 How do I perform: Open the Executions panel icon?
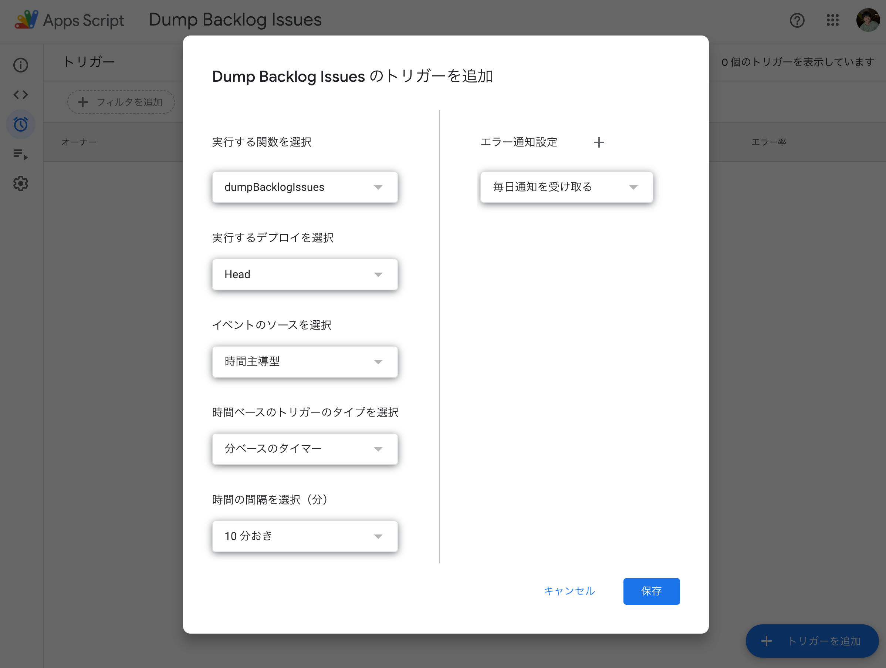[x=20, y=154]
